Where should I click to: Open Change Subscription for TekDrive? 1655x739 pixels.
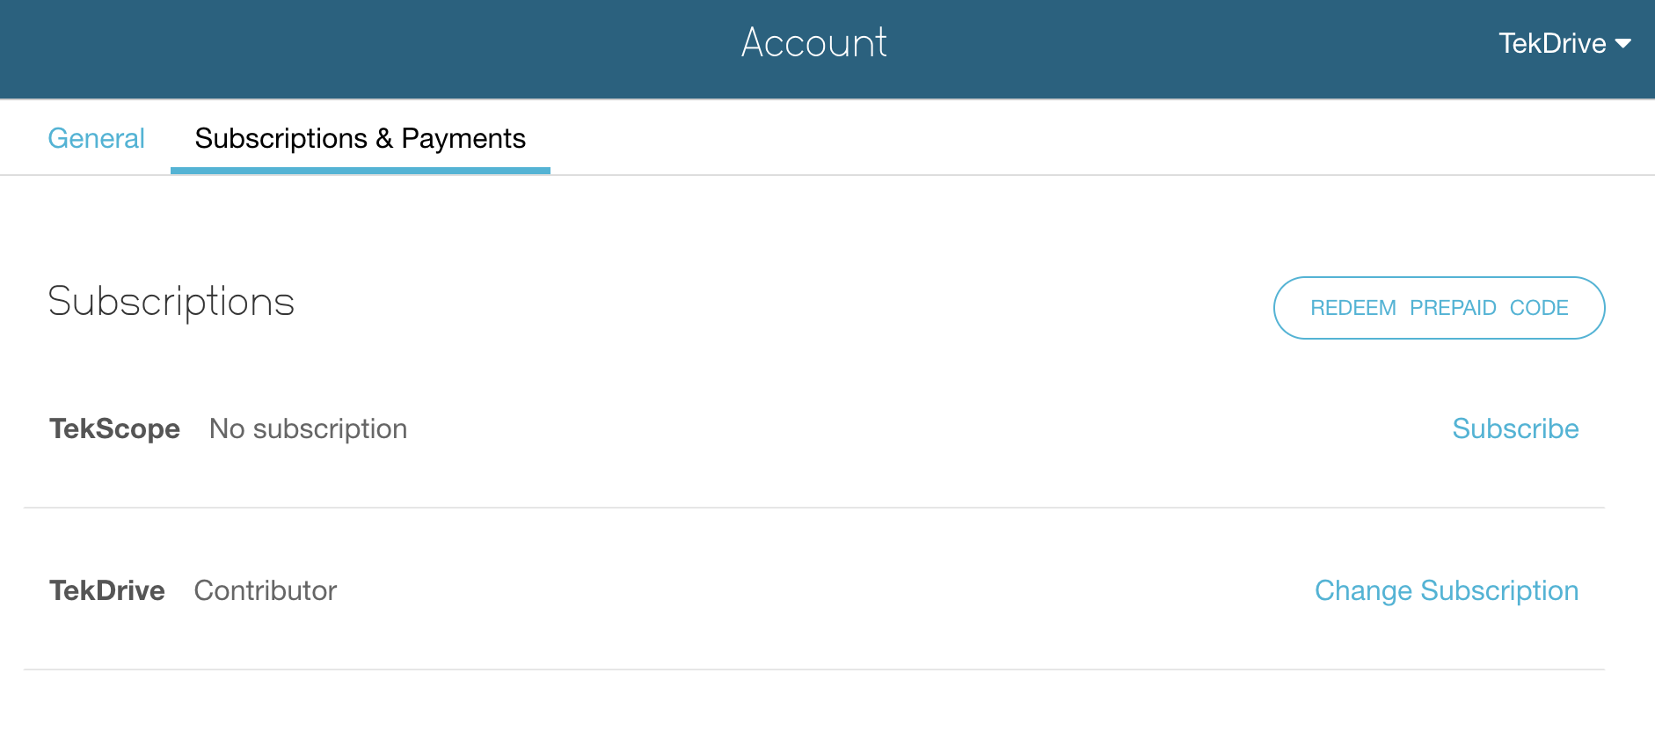(1447, 590)
